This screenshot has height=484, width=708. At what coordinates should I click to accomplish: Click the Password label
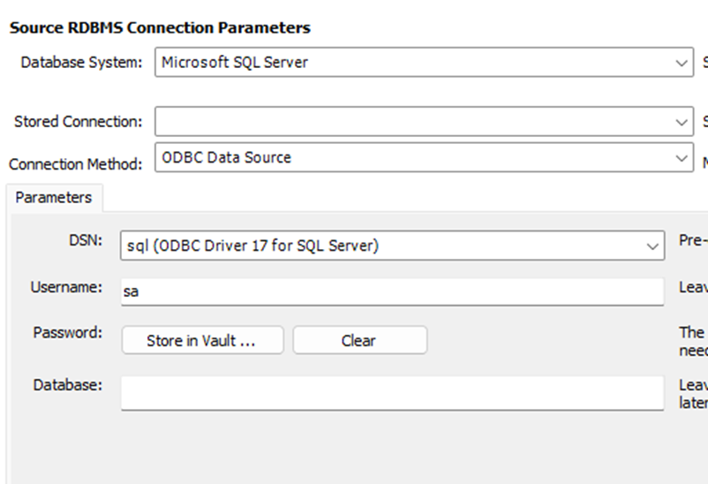[68, 333]
